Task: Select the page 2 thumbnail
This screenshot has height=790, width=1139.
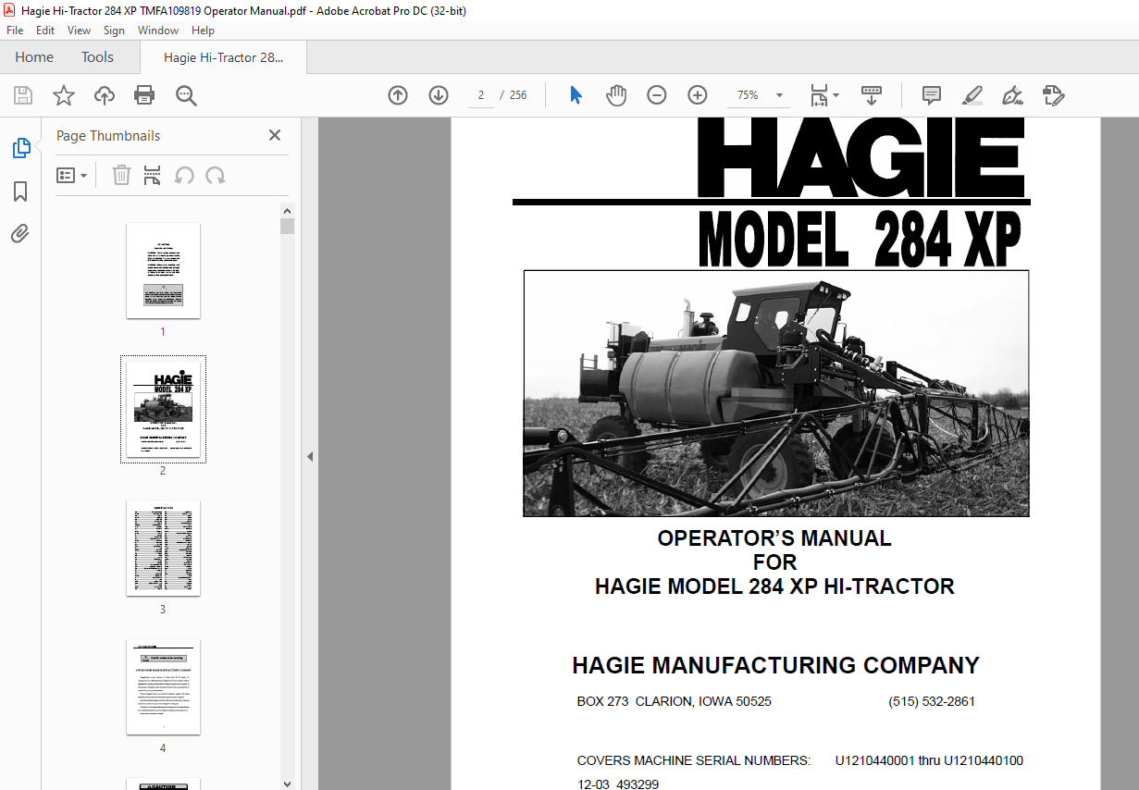Action: 163,409
